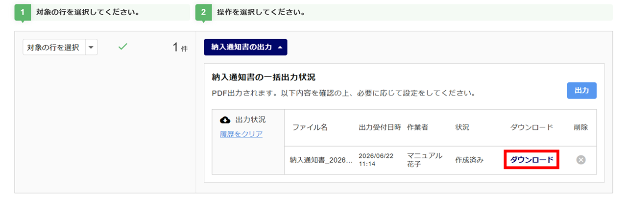Click the step 2 number badge
This screenshot has width=627, height=197.
[203, 13]
